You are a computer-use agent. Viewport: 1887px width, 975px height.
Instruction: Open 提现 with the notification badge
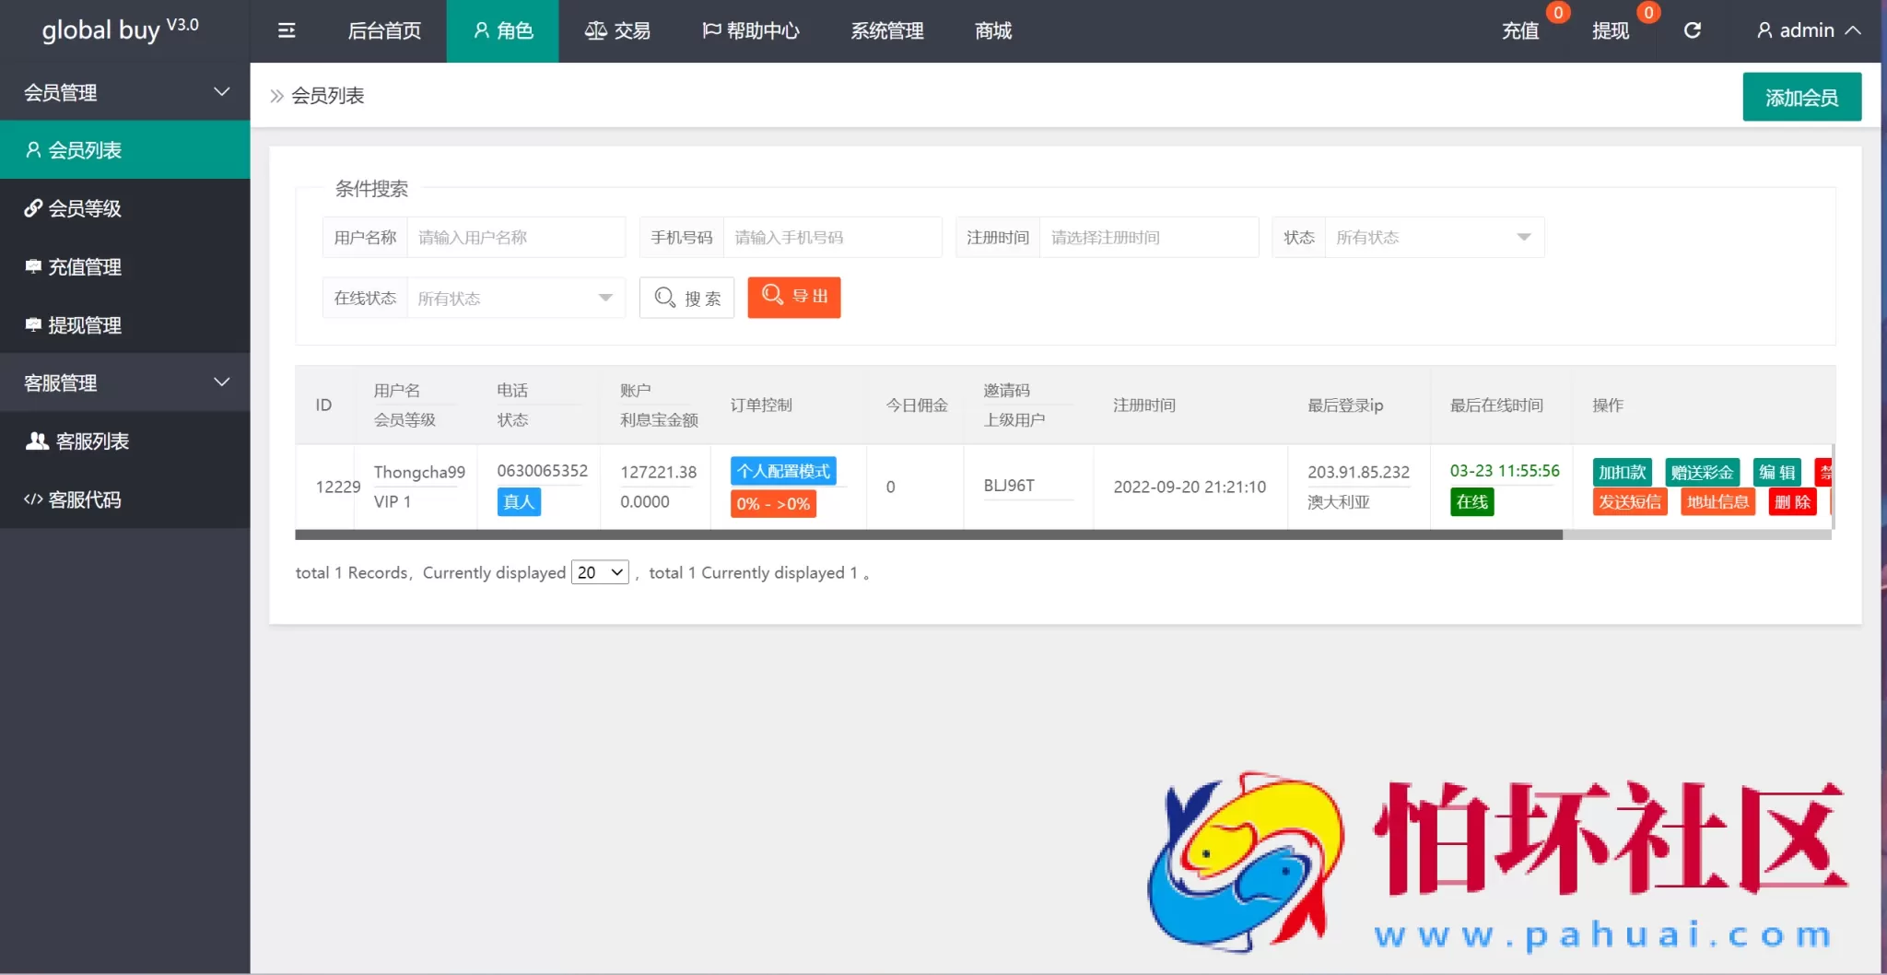(x=1613, y=30)
